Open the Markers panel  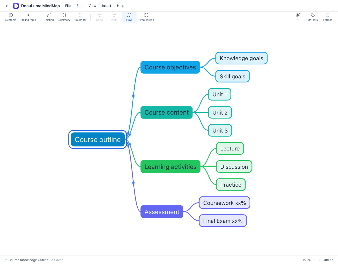[313, 17]
